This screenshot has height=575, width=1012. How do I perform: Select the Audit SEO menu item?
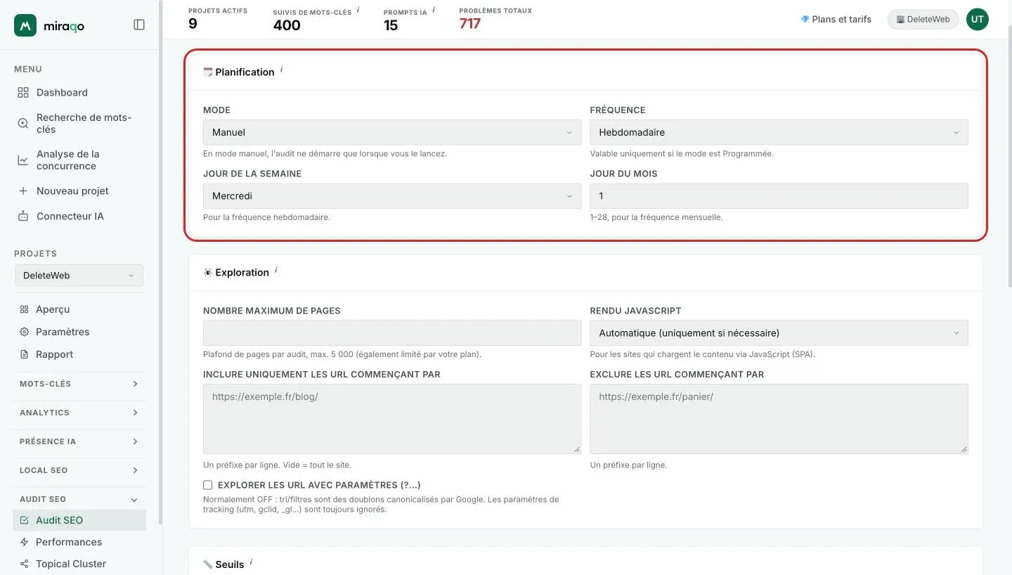coord(79,520)
